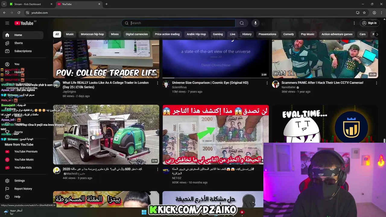The height and width of the screenshot is (217, 386).
Task: Open a new browser tab
Action: (106, 4)
